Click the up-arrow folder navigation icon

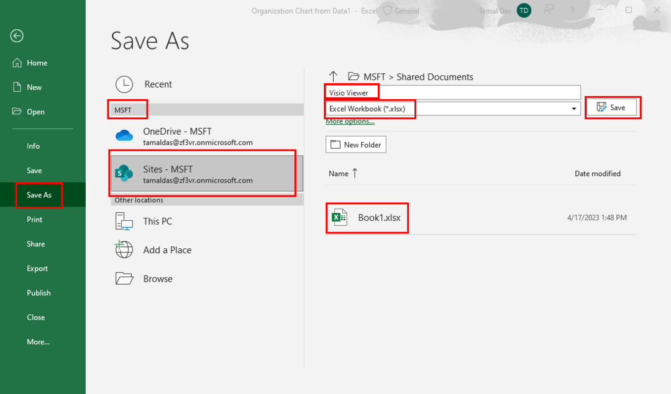pos(333,76)
